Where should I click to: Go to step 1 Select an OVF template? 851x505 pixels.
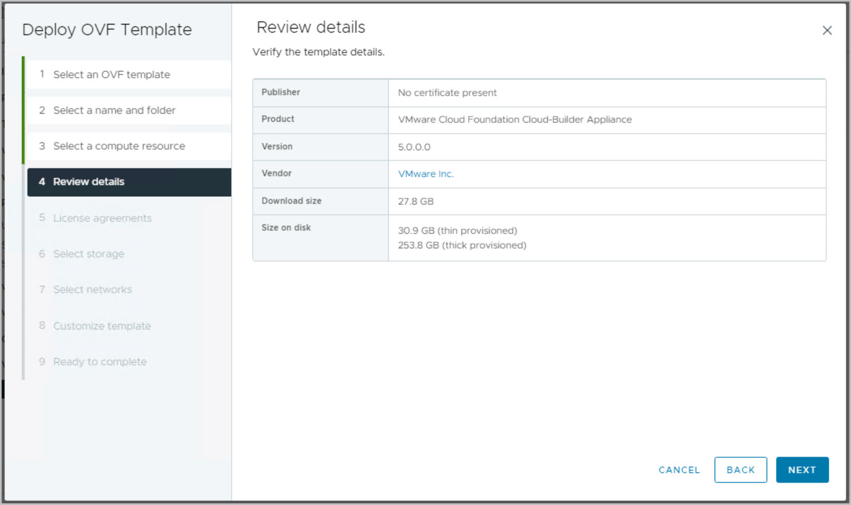[112, 75]
